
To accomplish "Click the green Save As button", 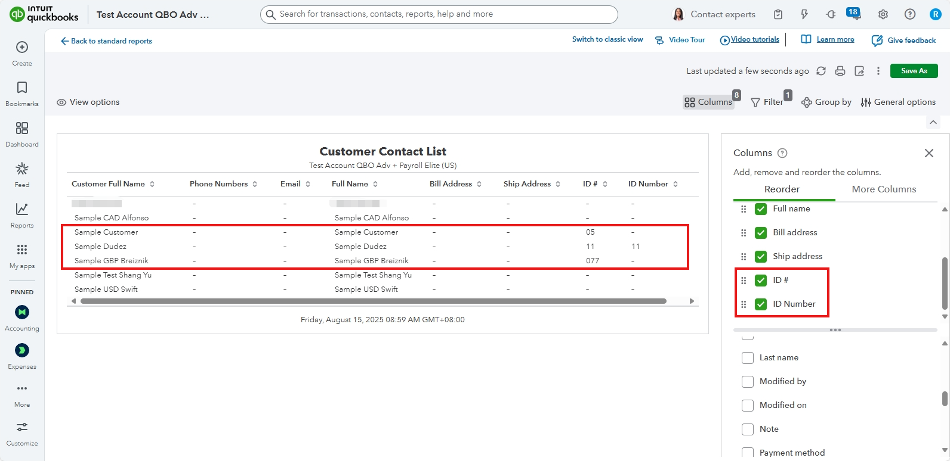I will coord(914,71).
